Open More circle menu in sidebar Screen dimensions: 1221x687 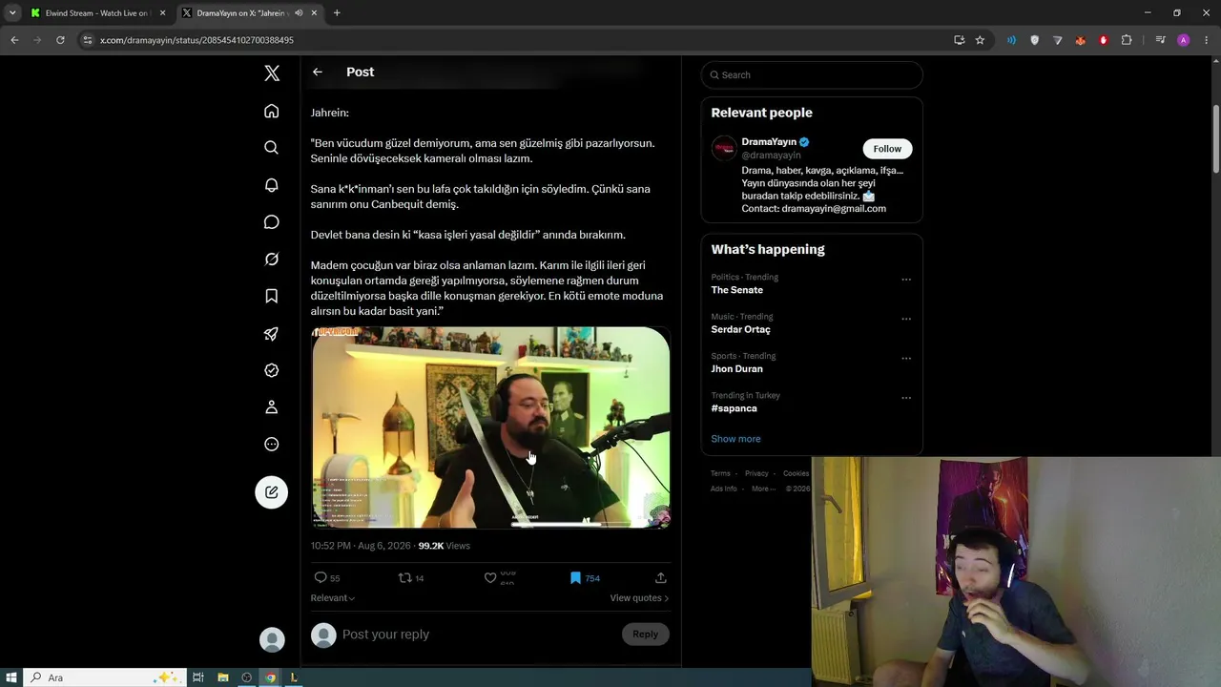coord(272,445)
